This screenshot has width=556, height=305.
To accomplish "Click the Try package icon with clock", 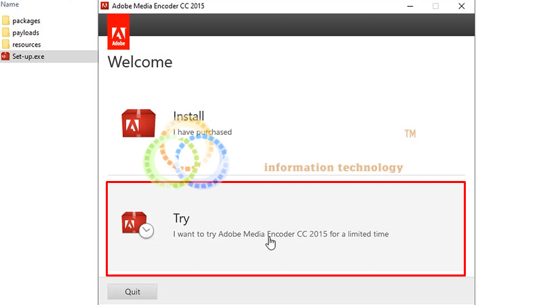I will click(138, 225).
